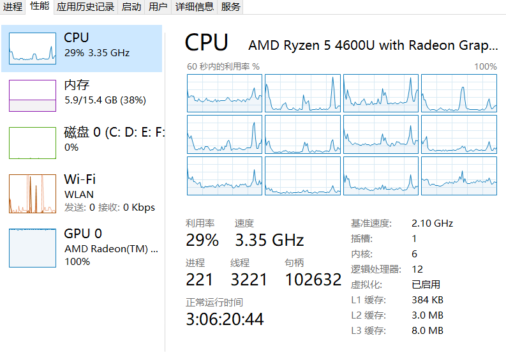Click the top-right logical processor graph
The height and width of the screenshot is (355, 506).
(459, 93)
